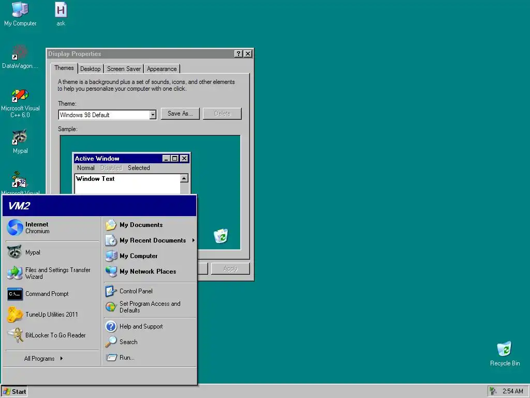The image size is (530, 398).
Task: Click the Display Properties help question button
Action: pos(238,54)
